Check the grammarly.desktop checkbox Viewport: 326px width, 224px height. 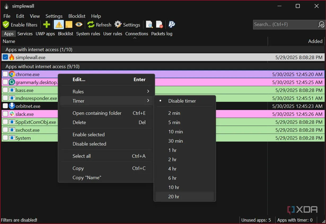[5, 82]
